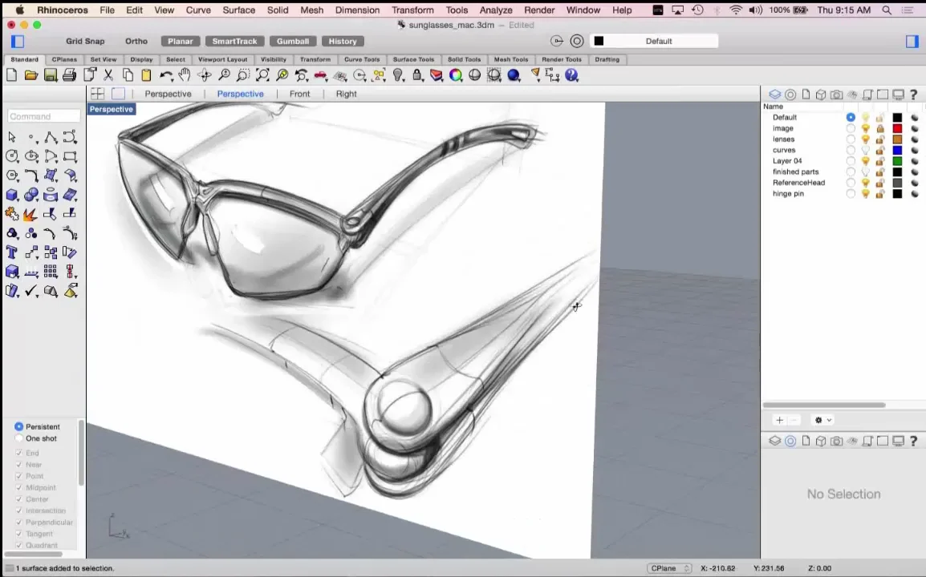926x577 pixels.
Task: Select the Text object tool icon
Action: pyautogui.click(x=11, y=252)
